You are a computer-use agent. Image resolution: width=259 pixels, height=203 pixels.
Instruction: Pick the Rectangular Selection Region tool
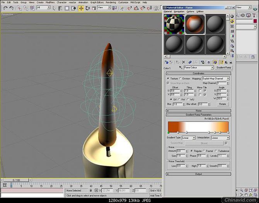[67, 8]
